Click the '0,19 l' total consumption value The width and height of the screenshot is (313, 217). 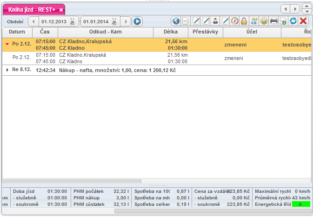[x=183, y=204]
